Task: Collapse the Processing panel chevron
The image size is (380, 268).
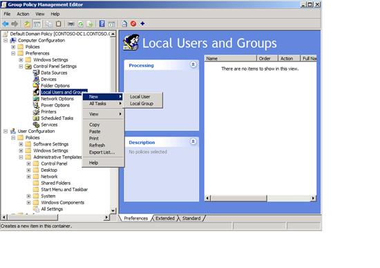Action: (193, 64)
